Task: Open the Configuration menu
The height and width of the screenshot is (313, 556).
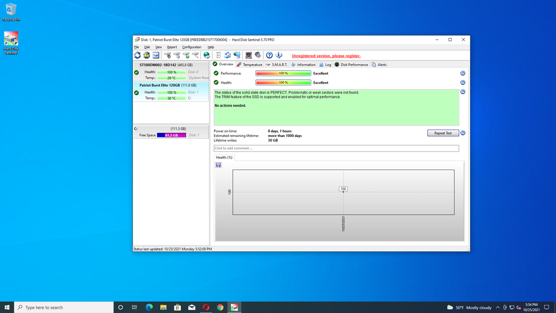Action: click(191, 47)
